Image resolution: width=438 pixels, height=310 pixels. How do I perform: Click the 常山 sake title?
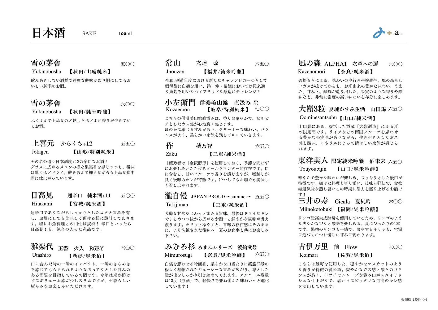pos(173,63)
